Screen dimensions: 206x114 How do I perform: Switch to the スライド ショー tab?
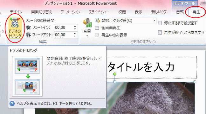pos(99,12)
